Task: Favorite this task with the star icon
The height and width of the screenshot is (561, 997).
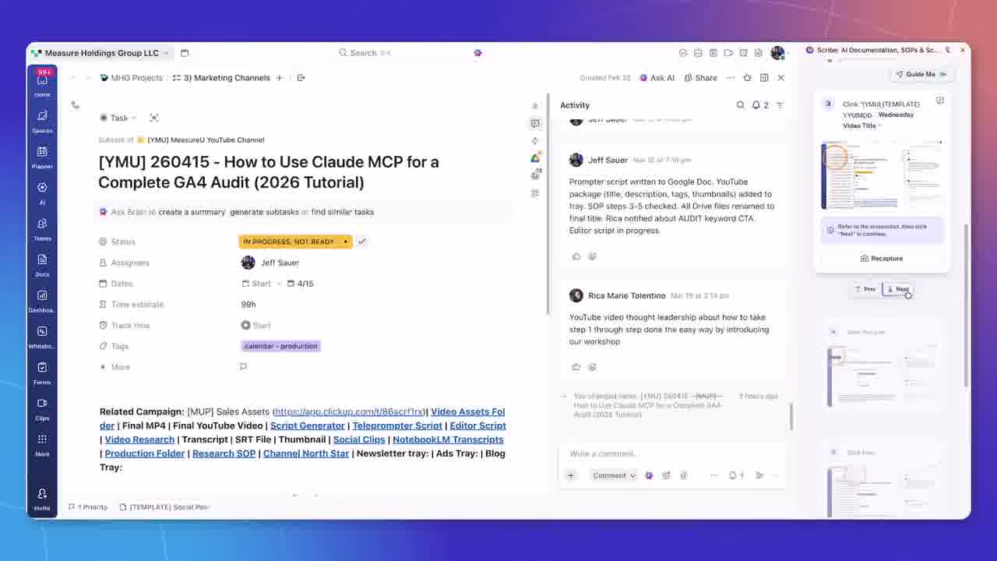Action: pos(747,78)
